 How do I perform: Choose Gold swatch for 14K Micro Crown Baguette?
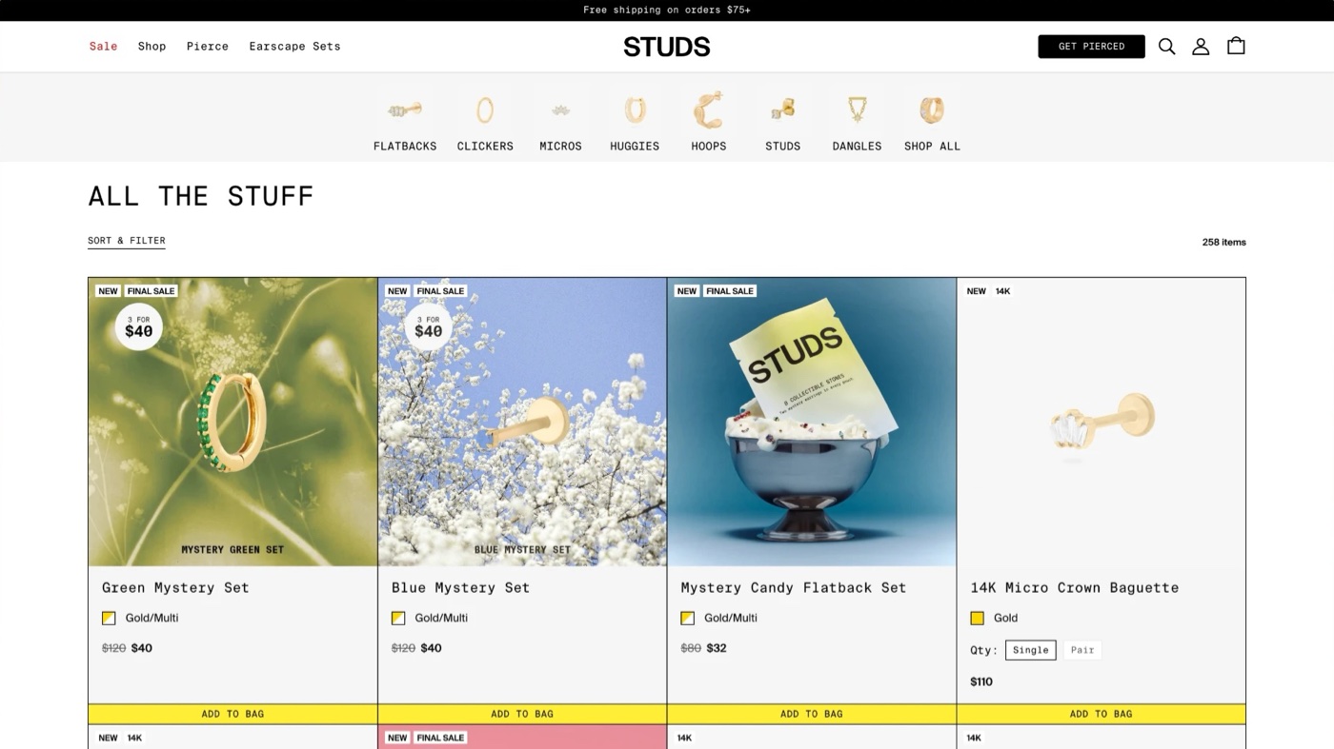click(x=978, y=619)
